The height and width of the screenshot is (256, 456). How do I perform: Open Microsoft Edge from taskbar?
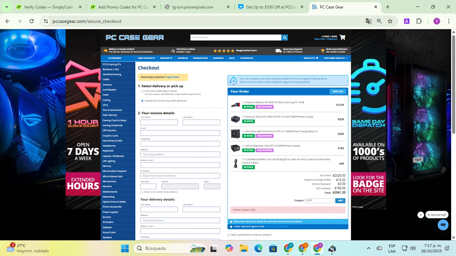(x=258, y=248)
